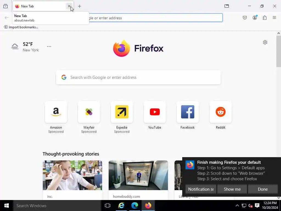Open the application hamburger menu
Screen dimensions: 281x211
tap(274, 18)
